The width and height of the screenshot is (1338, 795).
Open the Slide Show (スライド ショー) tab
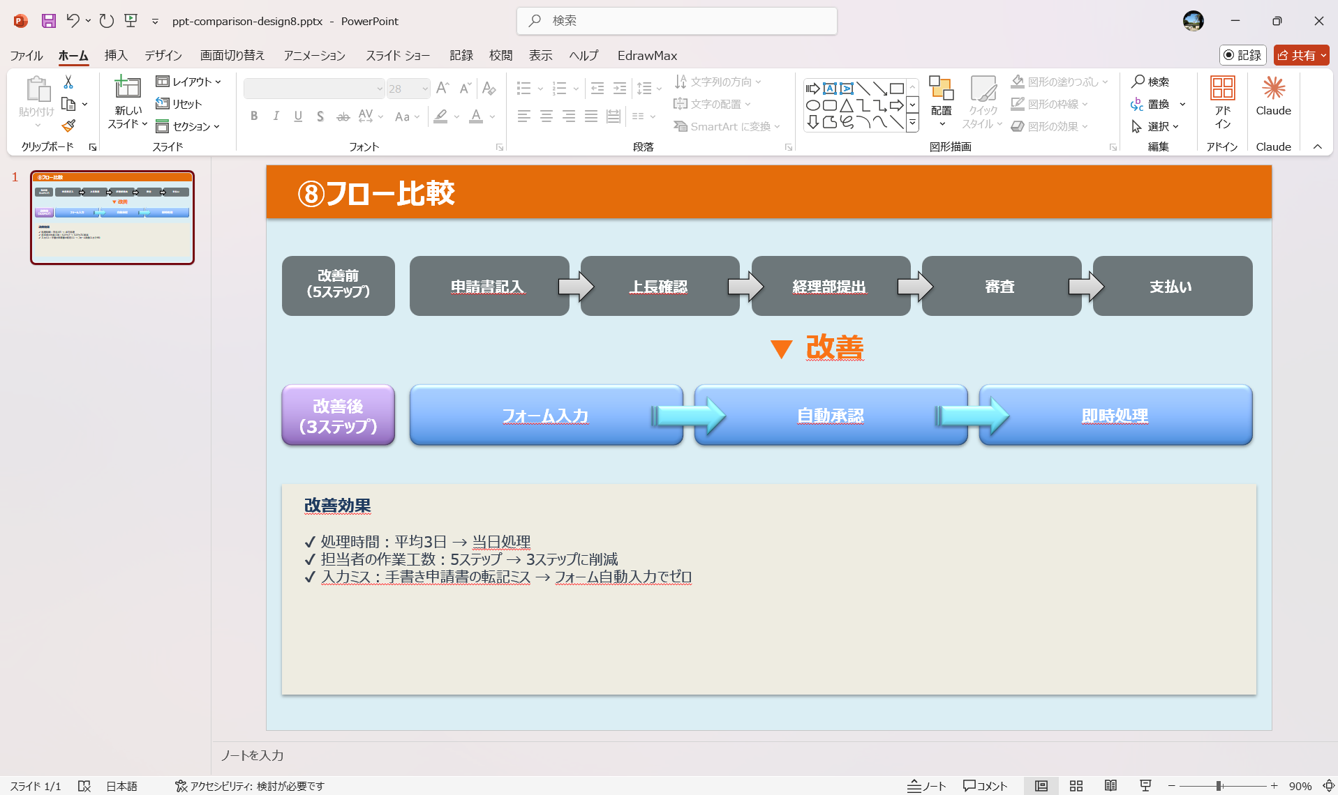point(398,55)
